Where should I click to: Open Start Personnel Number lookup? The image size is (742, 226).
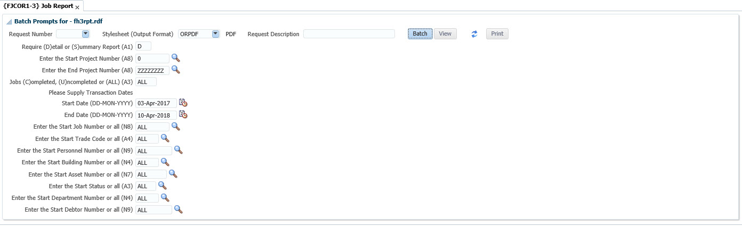click(x=178, y=150)
